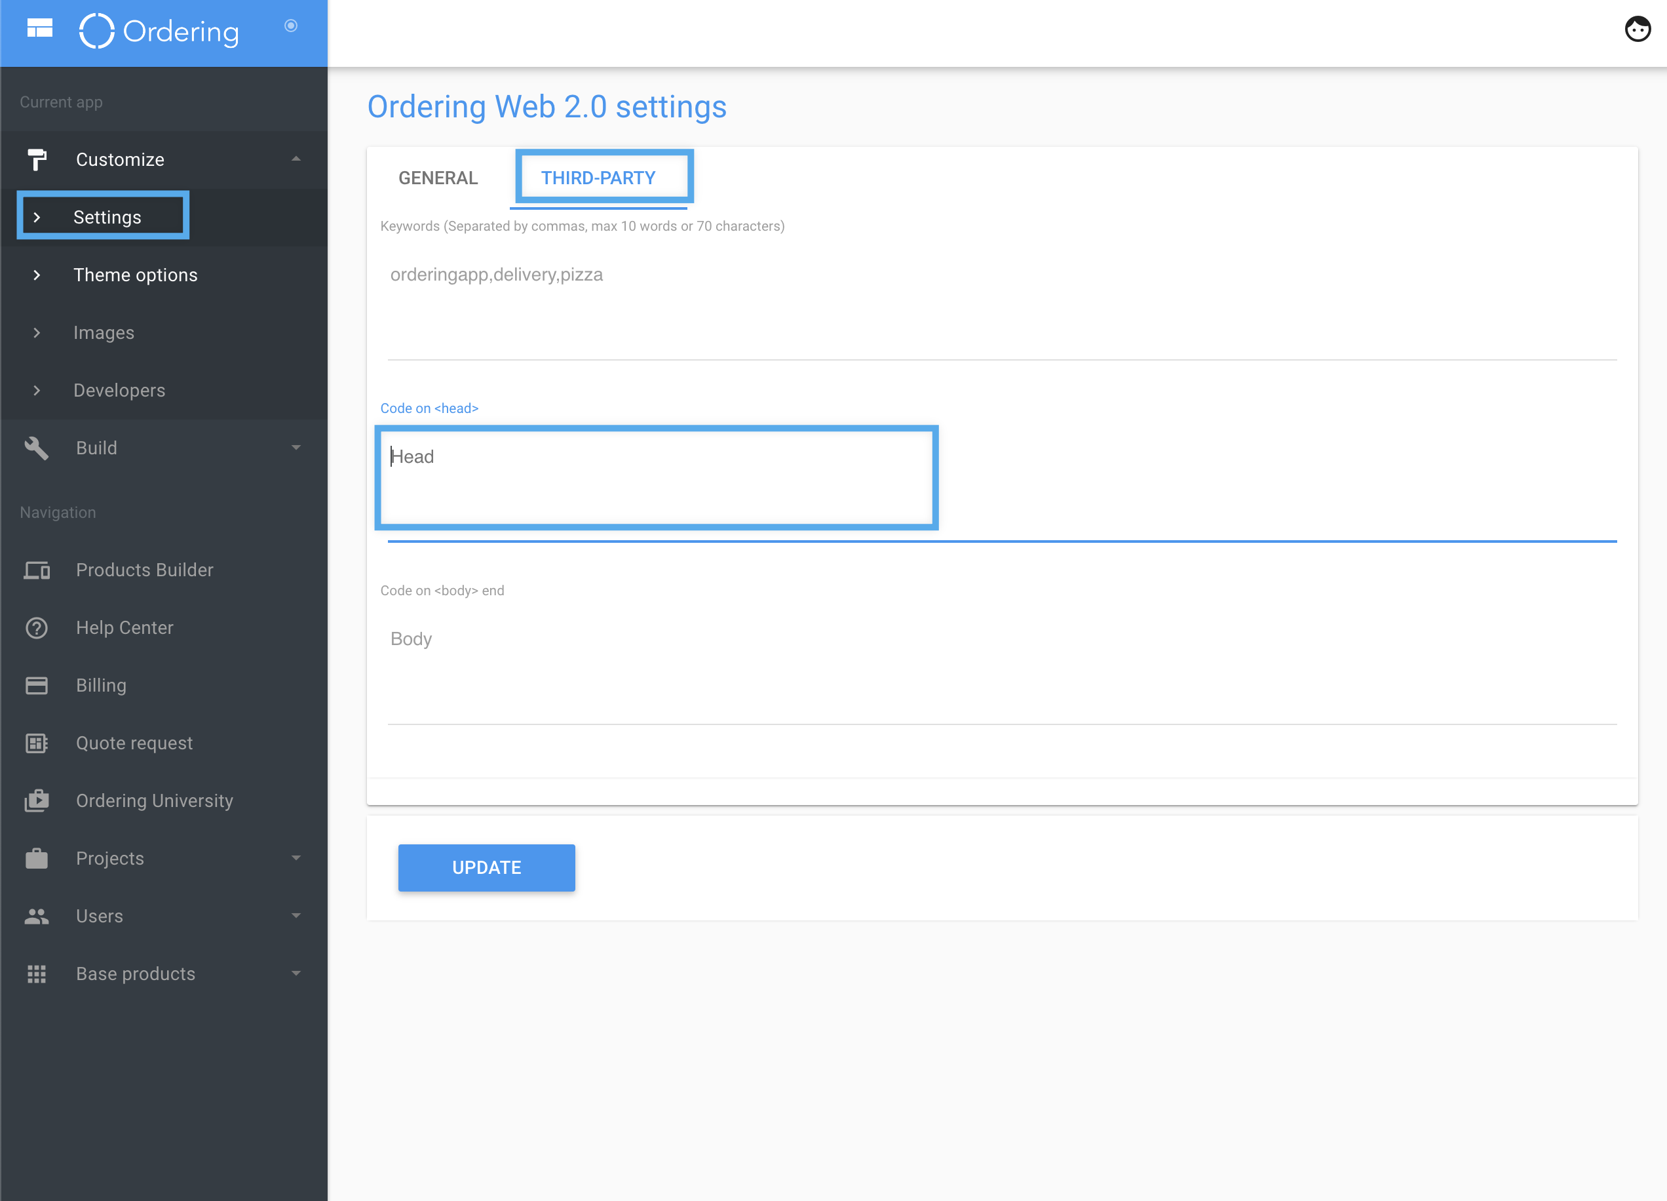Expand the Build section arrow
The image size is (1667, 1201).
coord(296,447)
